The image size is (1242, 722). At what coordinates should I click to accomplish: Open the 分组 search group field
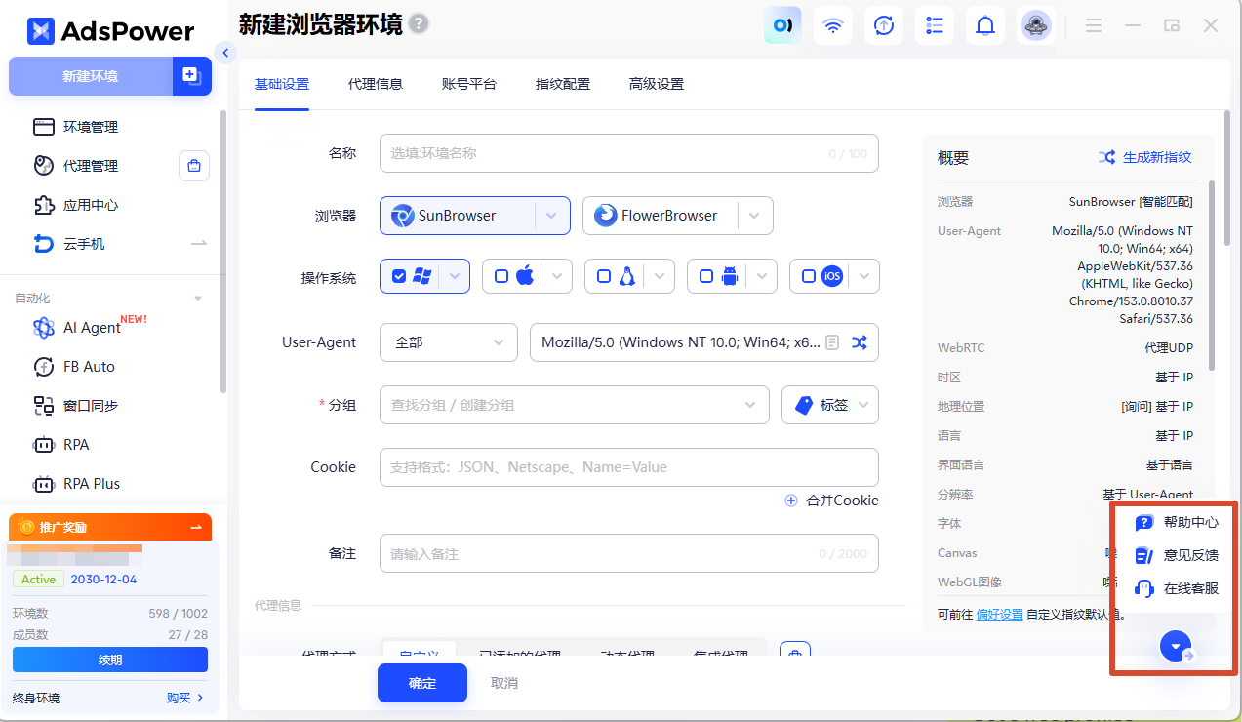click(x=575, y=405)
